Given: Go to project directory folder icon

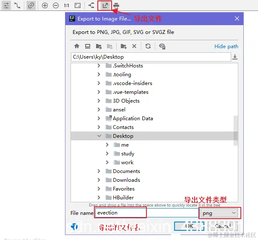Looking at the screenshot, I should click(x=99, y=46).
